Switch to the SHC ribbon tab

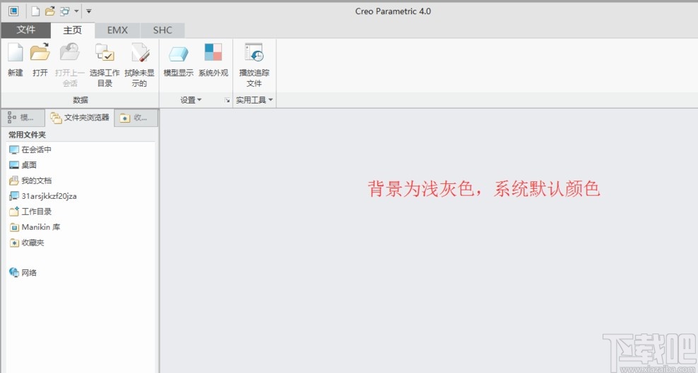click(x=162, y=30)
